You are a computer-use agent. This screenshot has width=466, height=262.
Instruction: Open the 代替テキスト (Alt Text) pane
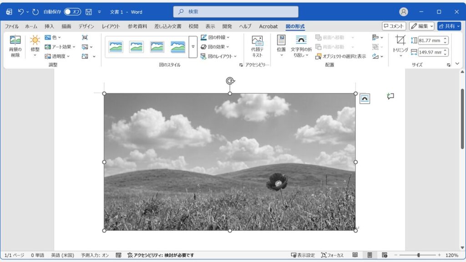pos(258,46)
